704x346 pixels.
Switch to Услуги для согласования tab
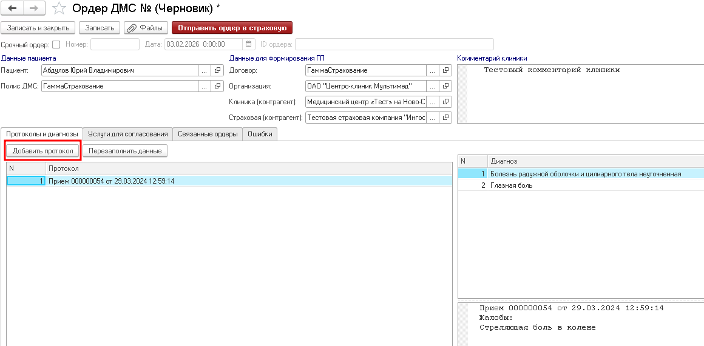pos(127,134)
